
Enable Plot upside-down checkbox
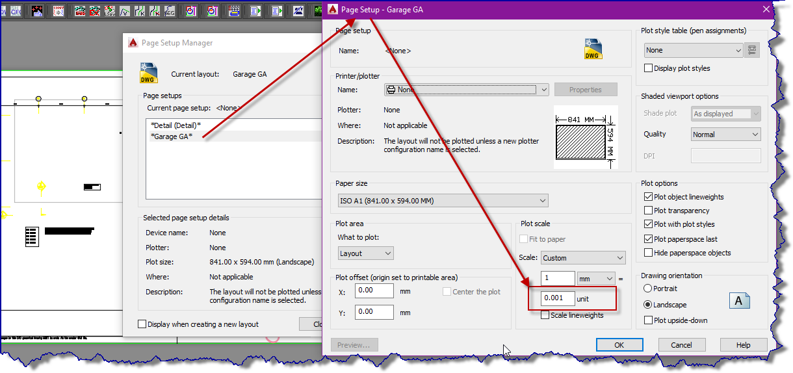pos(649,320)
